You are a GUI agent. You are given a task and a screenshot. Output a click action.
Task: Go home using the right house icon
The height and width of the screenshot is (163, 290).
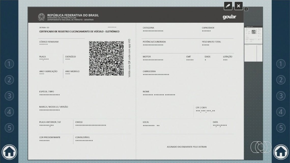281,152
